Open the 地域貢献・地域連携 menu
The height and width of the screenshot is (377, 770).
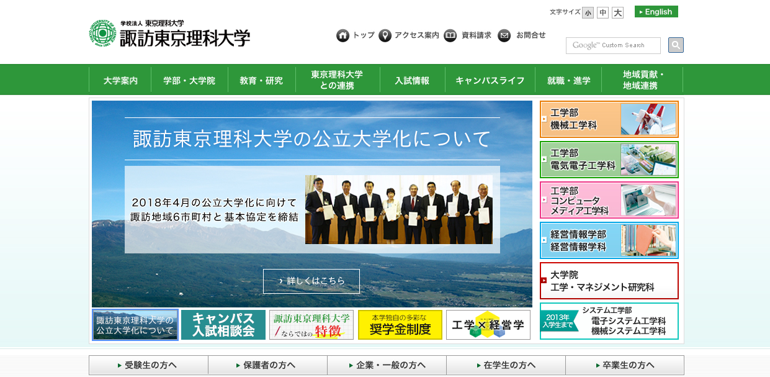[643, 80]
